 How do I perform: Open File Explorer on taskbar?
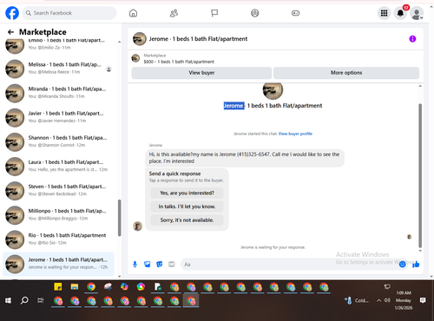point(75,286)
